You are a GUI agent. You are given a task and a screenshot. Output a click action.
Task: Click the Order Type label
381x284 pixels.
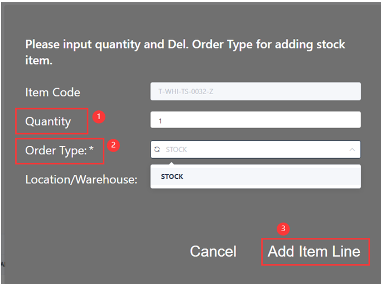coord(56,151)
